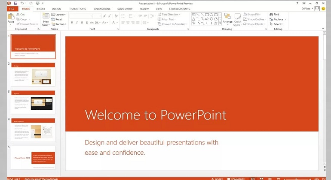Toggle the Numbering list button

click(131, 16)
